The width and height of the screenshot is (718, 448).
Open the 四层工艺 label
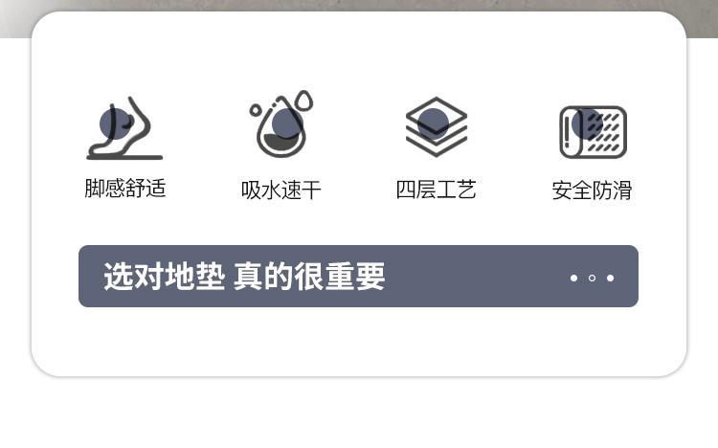tap(436, 190)
